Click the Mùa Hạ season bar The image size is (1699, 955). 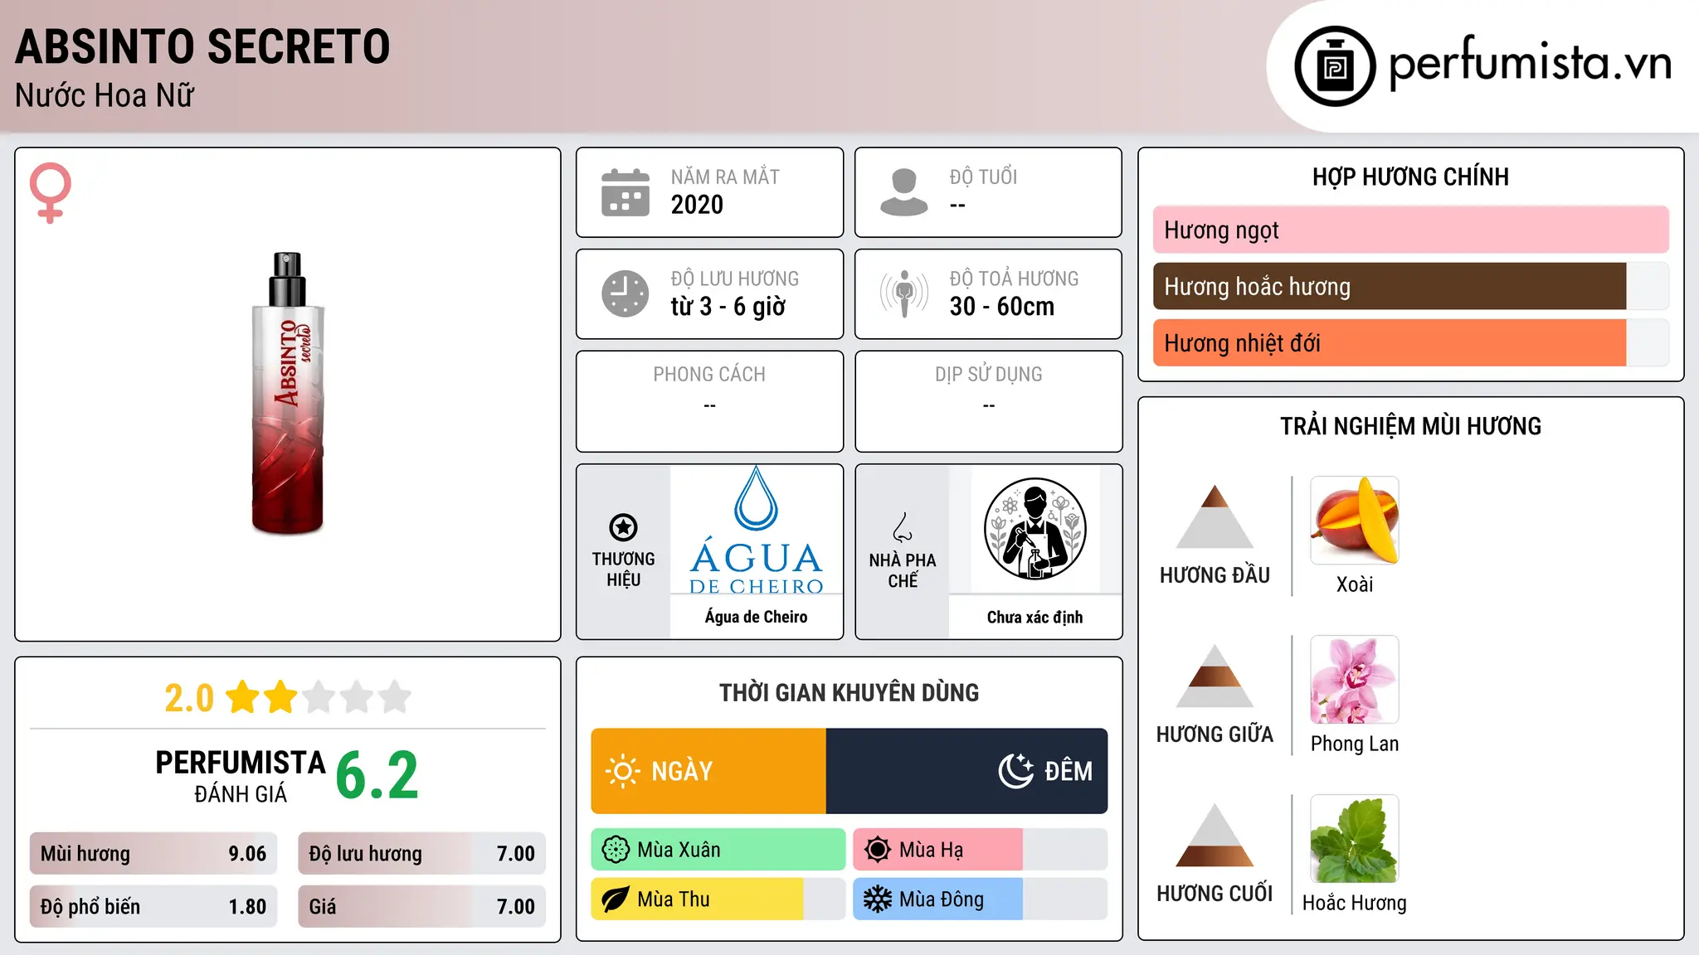(980, 850)
